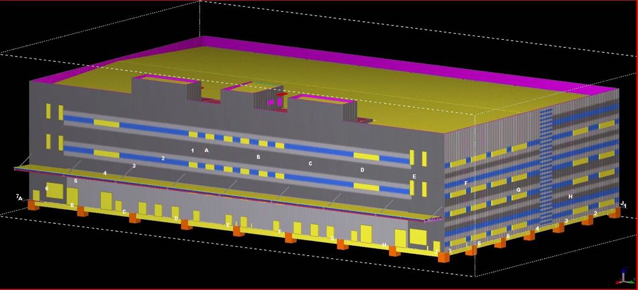Select the orange footing at grid 7A

click(33, 205)
